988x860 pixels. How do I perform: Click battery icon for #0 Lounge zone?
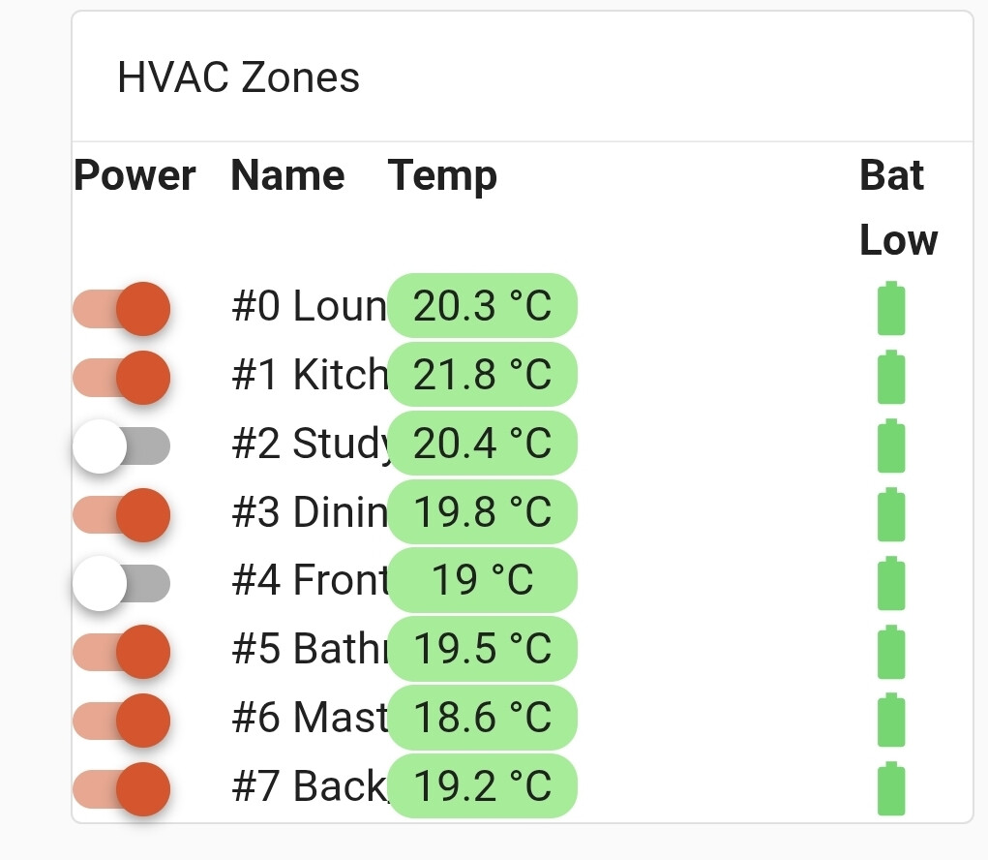coord(891,308)
